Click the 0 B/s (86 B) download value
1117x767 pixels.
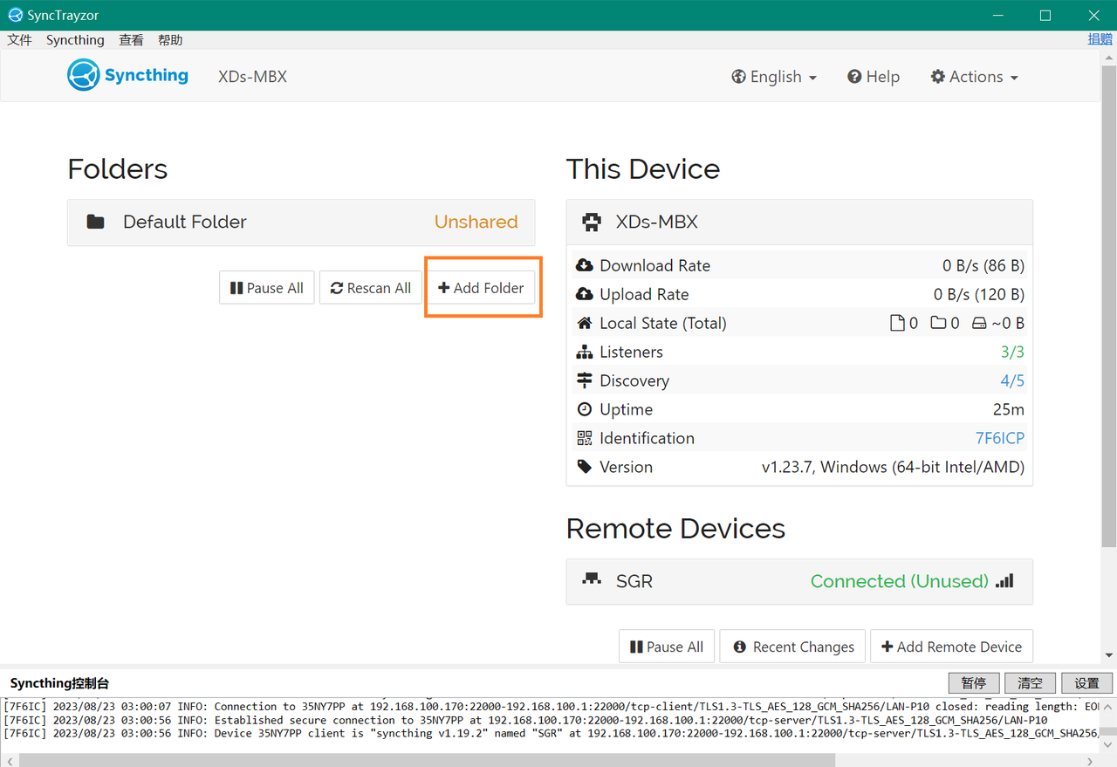[x=983, y=265]
